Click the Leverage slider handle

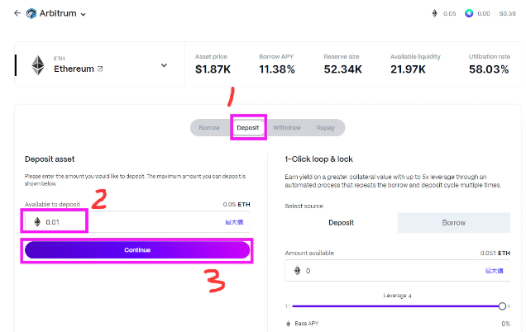click(502, 306)
